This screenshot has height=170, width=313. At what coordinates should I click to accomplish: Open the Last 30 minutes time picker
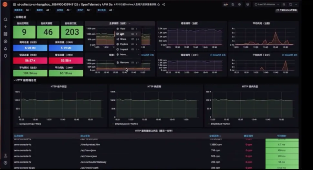[x=266, y=5]
